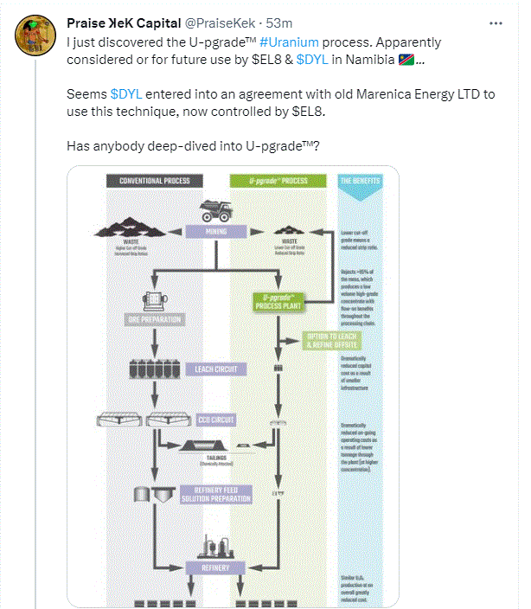Click the Option to Leach & Refine Offsite box
This screenshot has width=531, height=609.
click(x=332, y=341)
